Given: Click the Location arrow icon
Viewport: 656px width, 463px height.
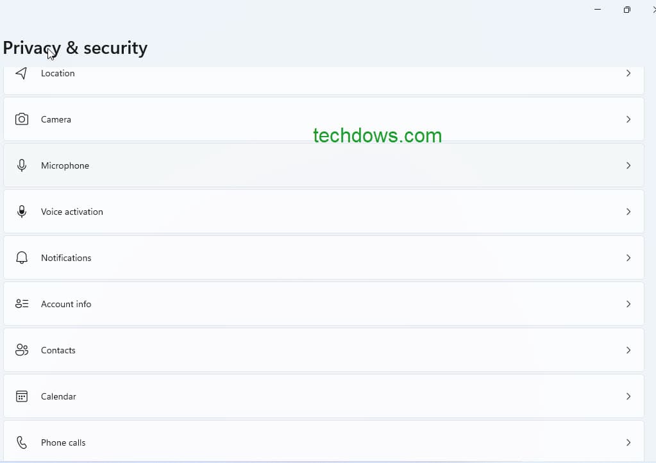Looking at the screenshot, I should (628, 73).
